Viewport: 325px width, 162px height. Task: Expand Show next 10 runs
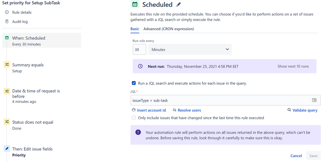[293, 67]
